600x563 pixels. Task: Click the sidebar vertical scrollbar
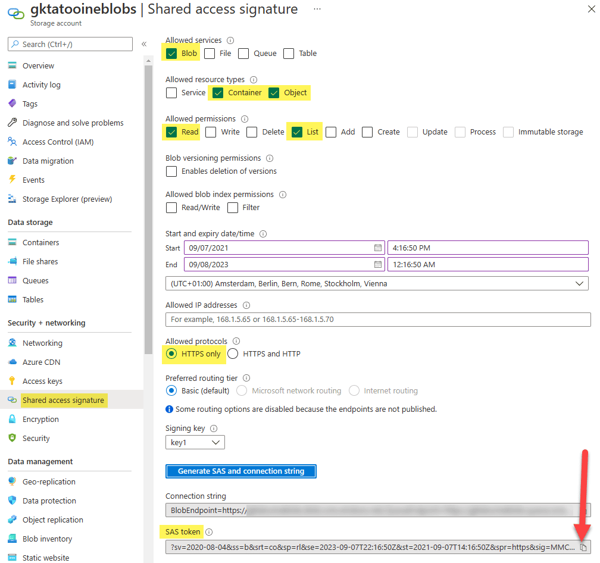click(148, 209)
